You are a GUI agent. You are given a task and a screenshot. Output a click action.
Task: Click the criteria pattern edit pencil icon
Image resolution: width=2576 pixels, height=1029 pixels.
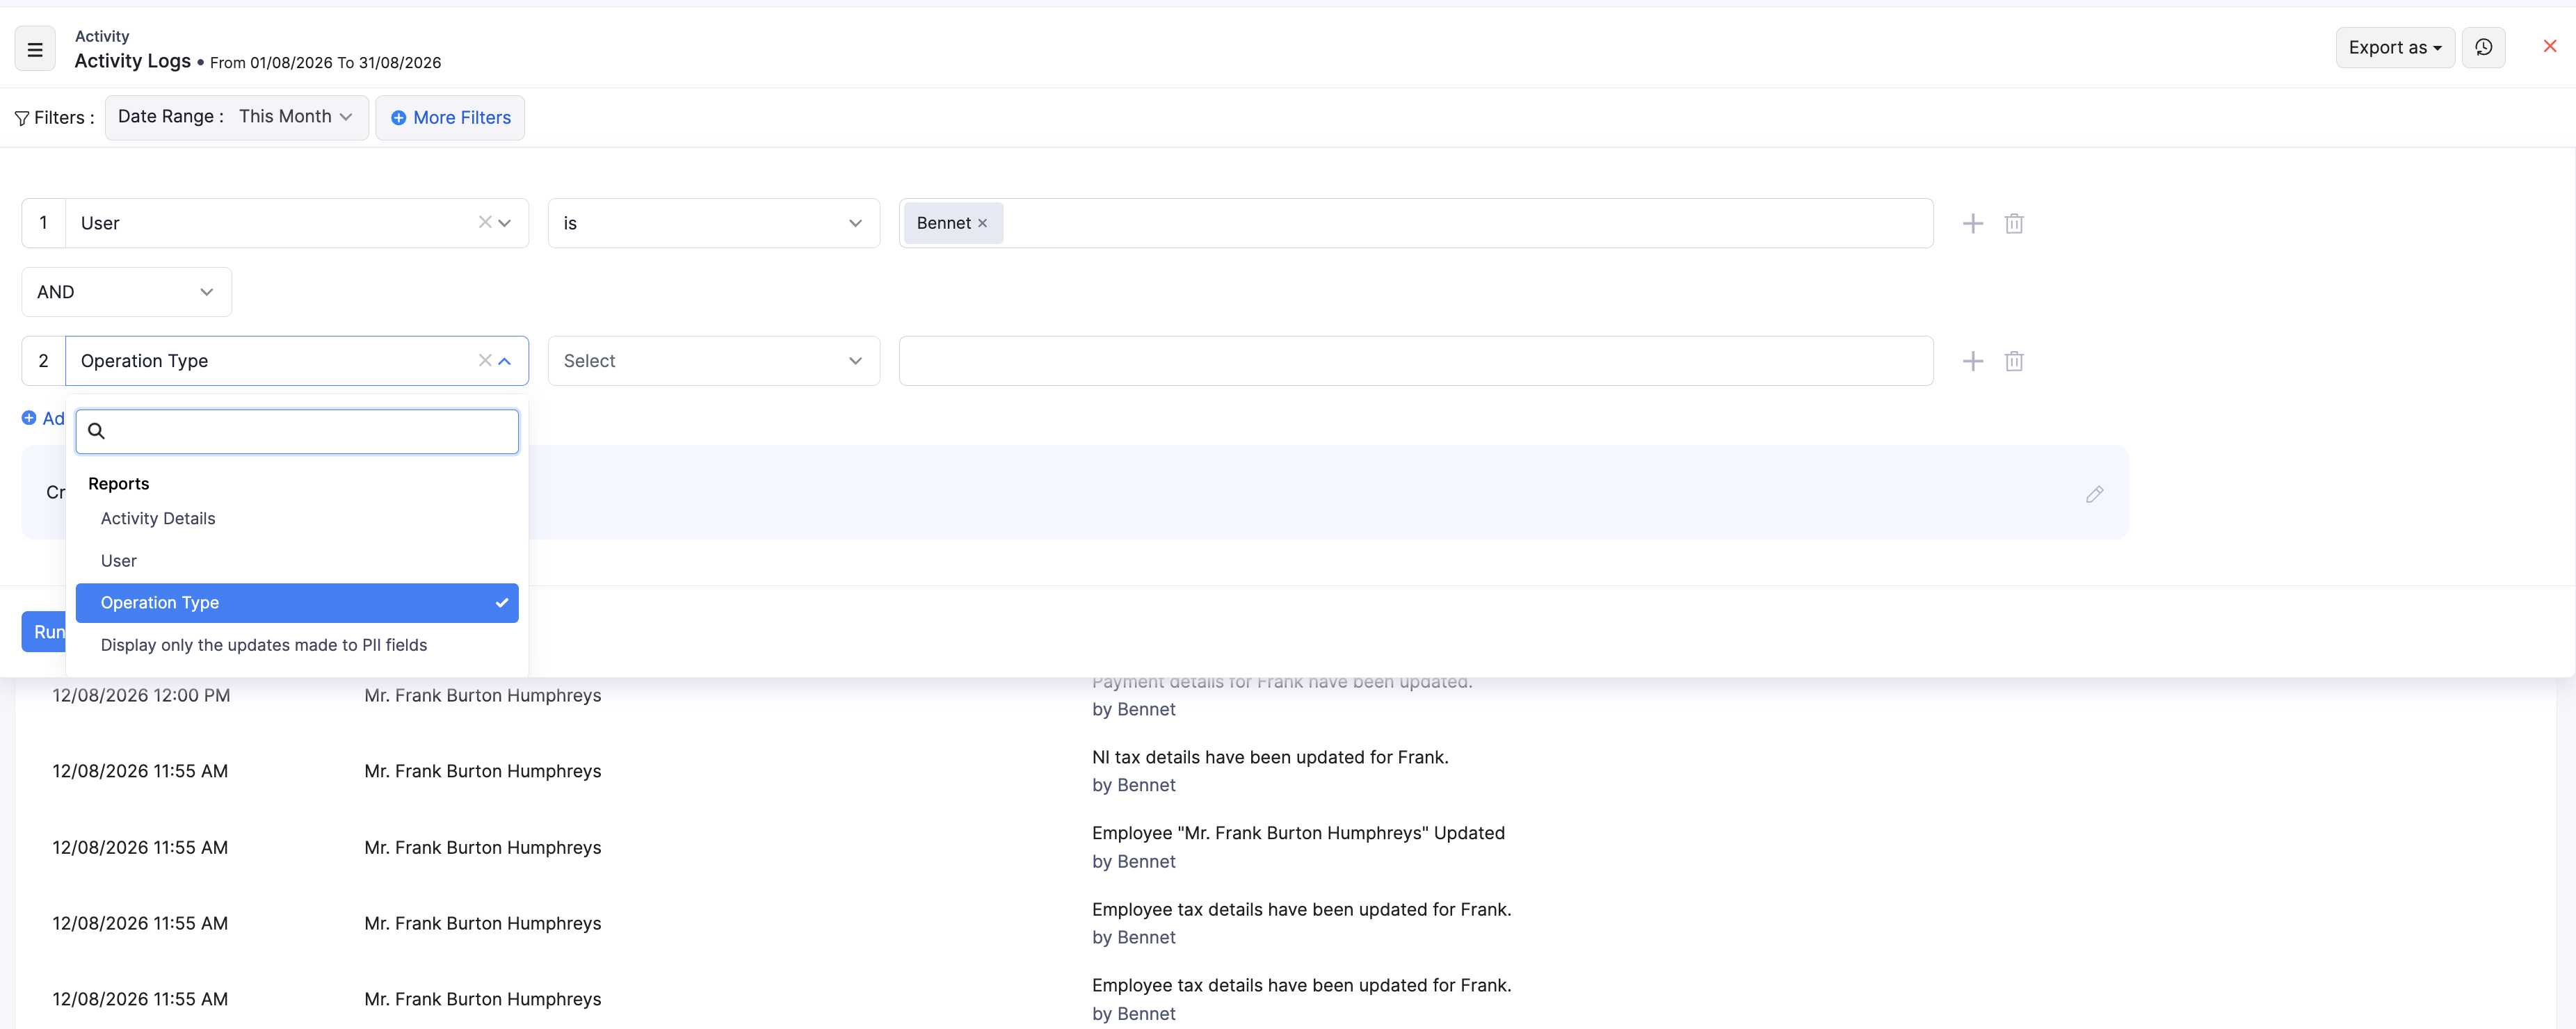click(2094, 494)
